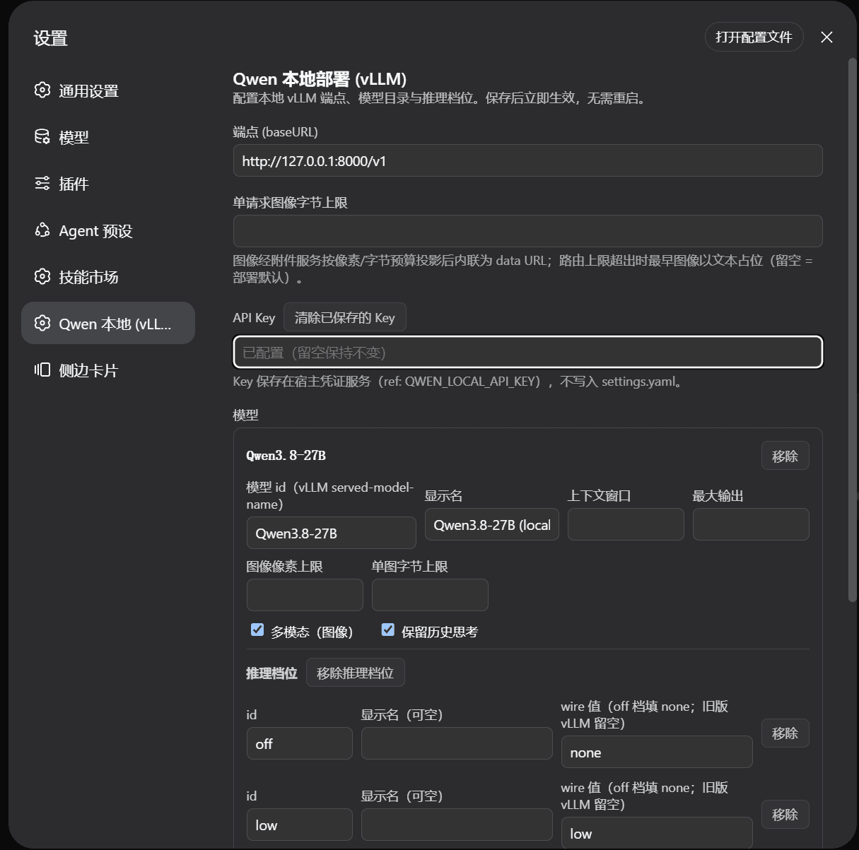Remove the low reasoning level row
This screenshot has width=859, height=850.
[785, 814]
